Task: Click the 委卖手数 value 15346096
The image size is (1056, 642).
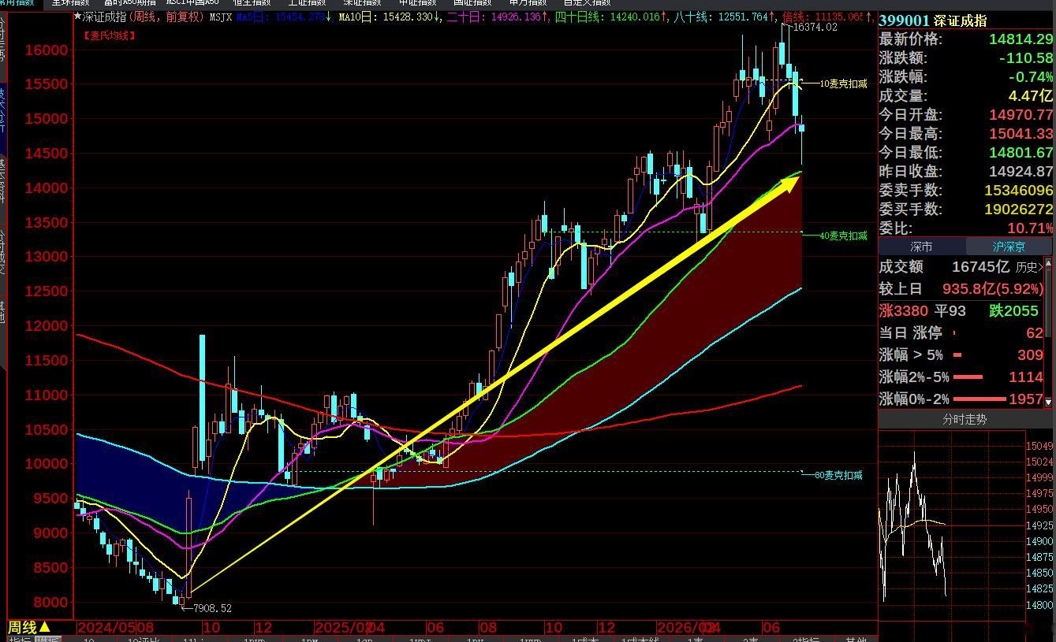Action: [x=1019, y=191]
